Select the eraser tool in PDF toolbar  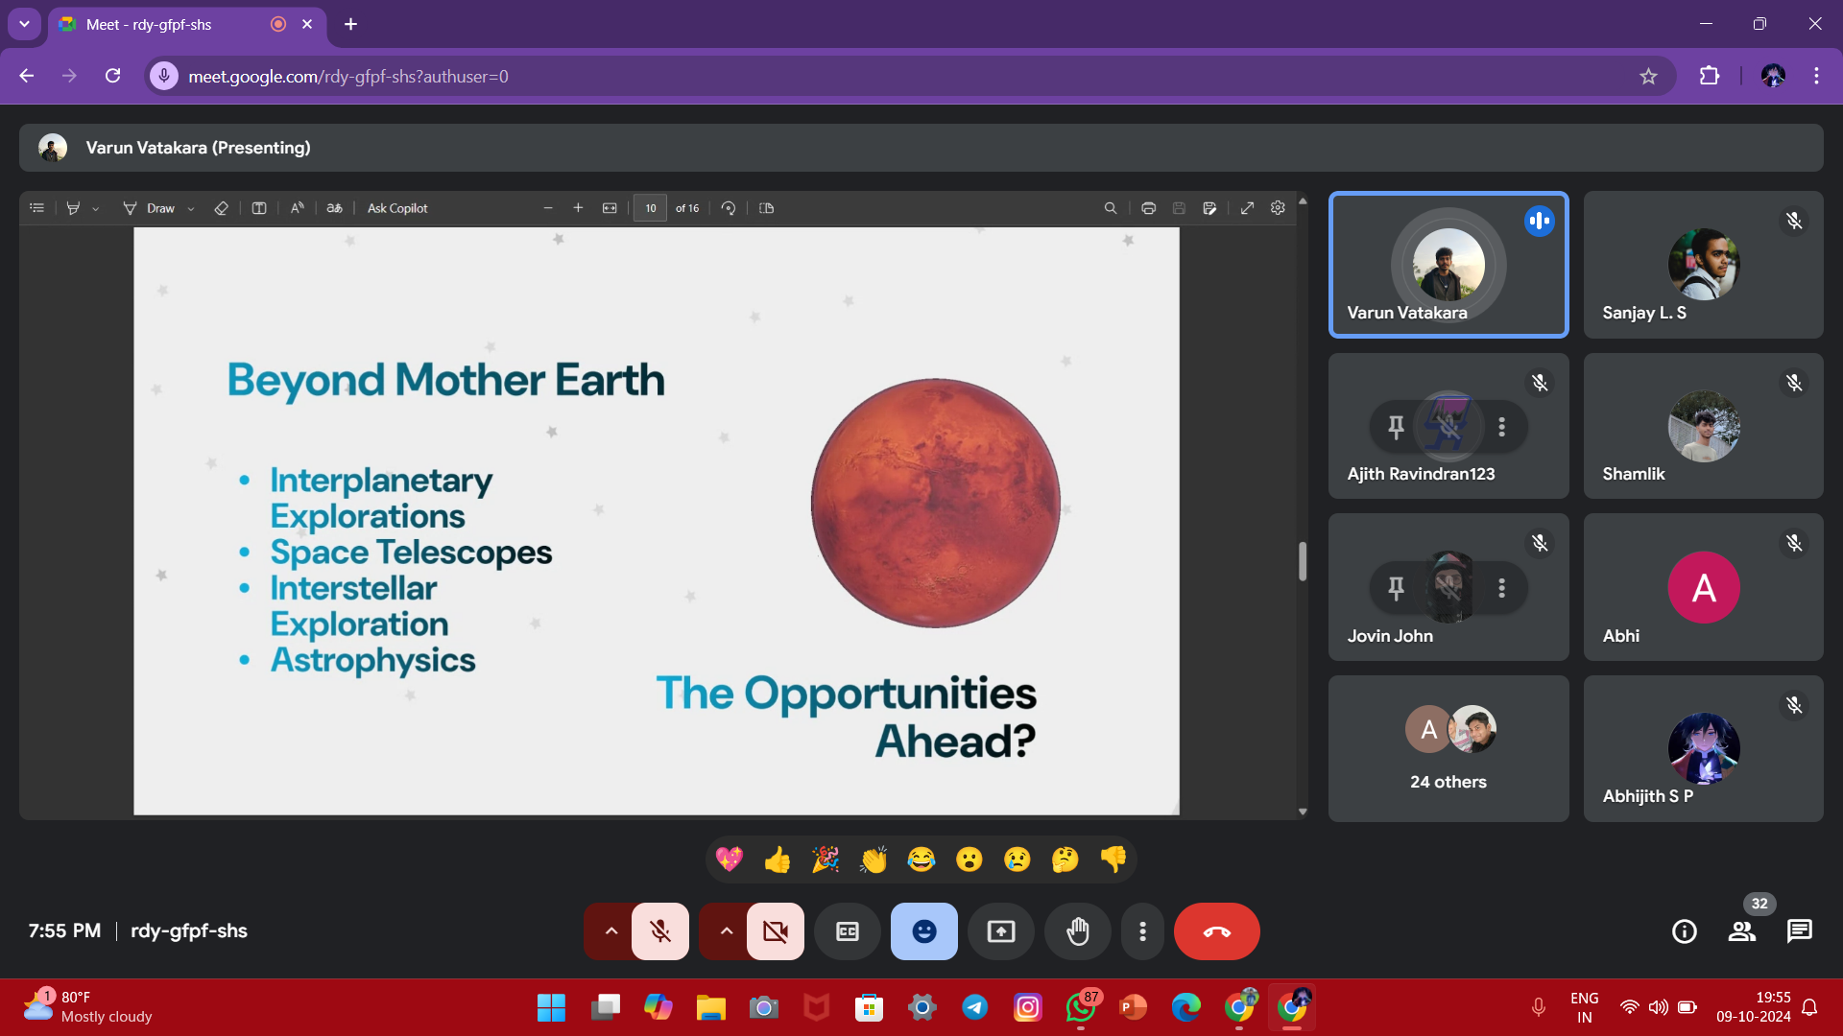[221, 208]
